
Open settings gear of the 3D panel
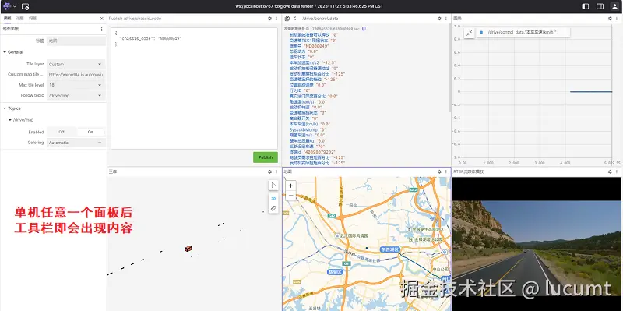tap(269, 171)
